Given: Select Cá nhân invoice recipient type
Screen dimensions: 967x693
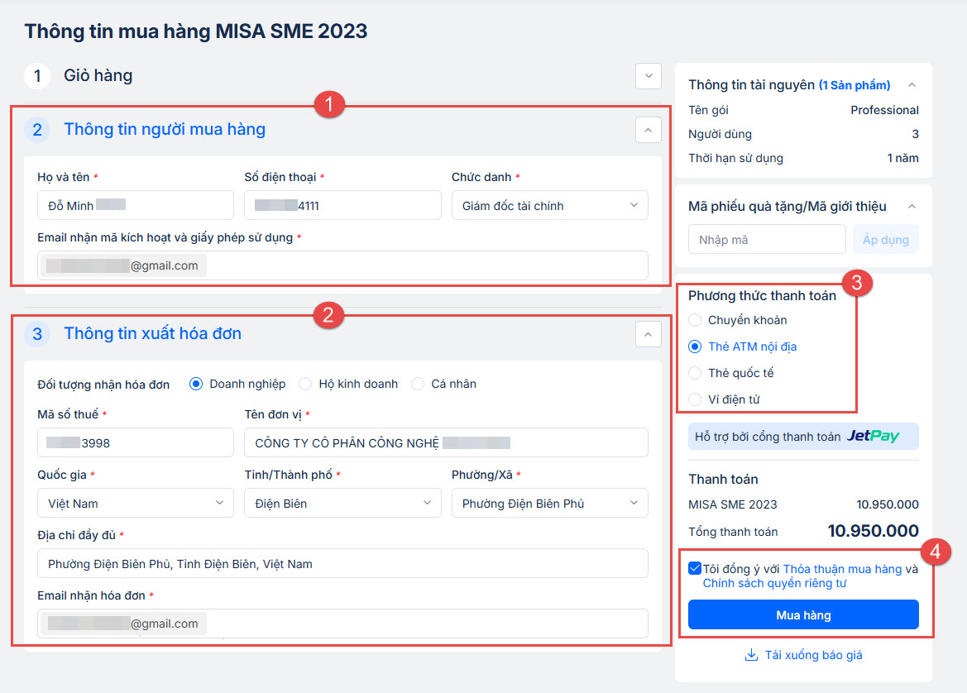Looking at the screenshot, I should point(418,384).
